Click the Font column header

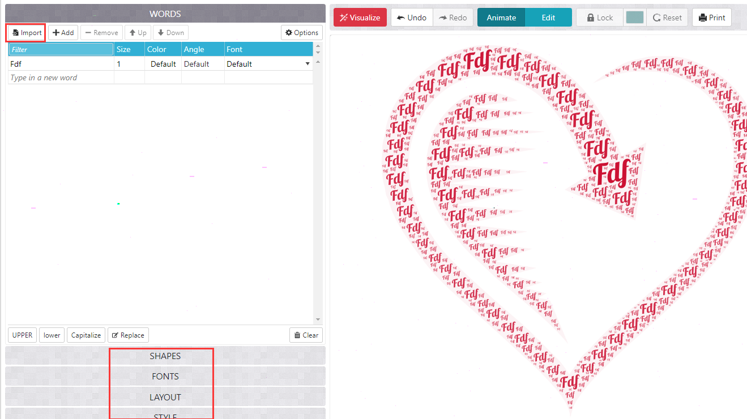(x=268, y=49)
